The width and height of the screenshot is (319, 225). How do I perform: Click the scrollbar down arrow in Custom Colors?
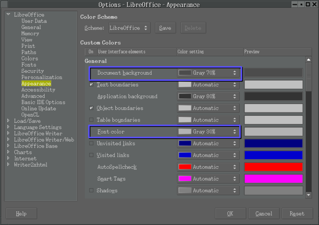(309, 195)
